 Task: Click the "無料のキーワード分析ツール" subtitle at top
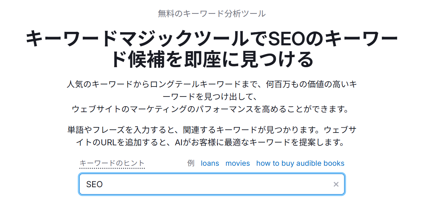[x=212, y=14]
